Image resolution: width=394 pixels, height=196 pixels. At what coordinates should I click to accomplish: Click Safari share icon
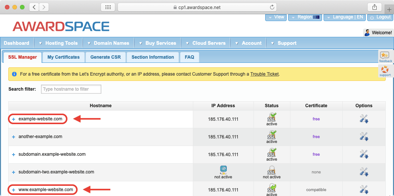click(x=374, y=7)
